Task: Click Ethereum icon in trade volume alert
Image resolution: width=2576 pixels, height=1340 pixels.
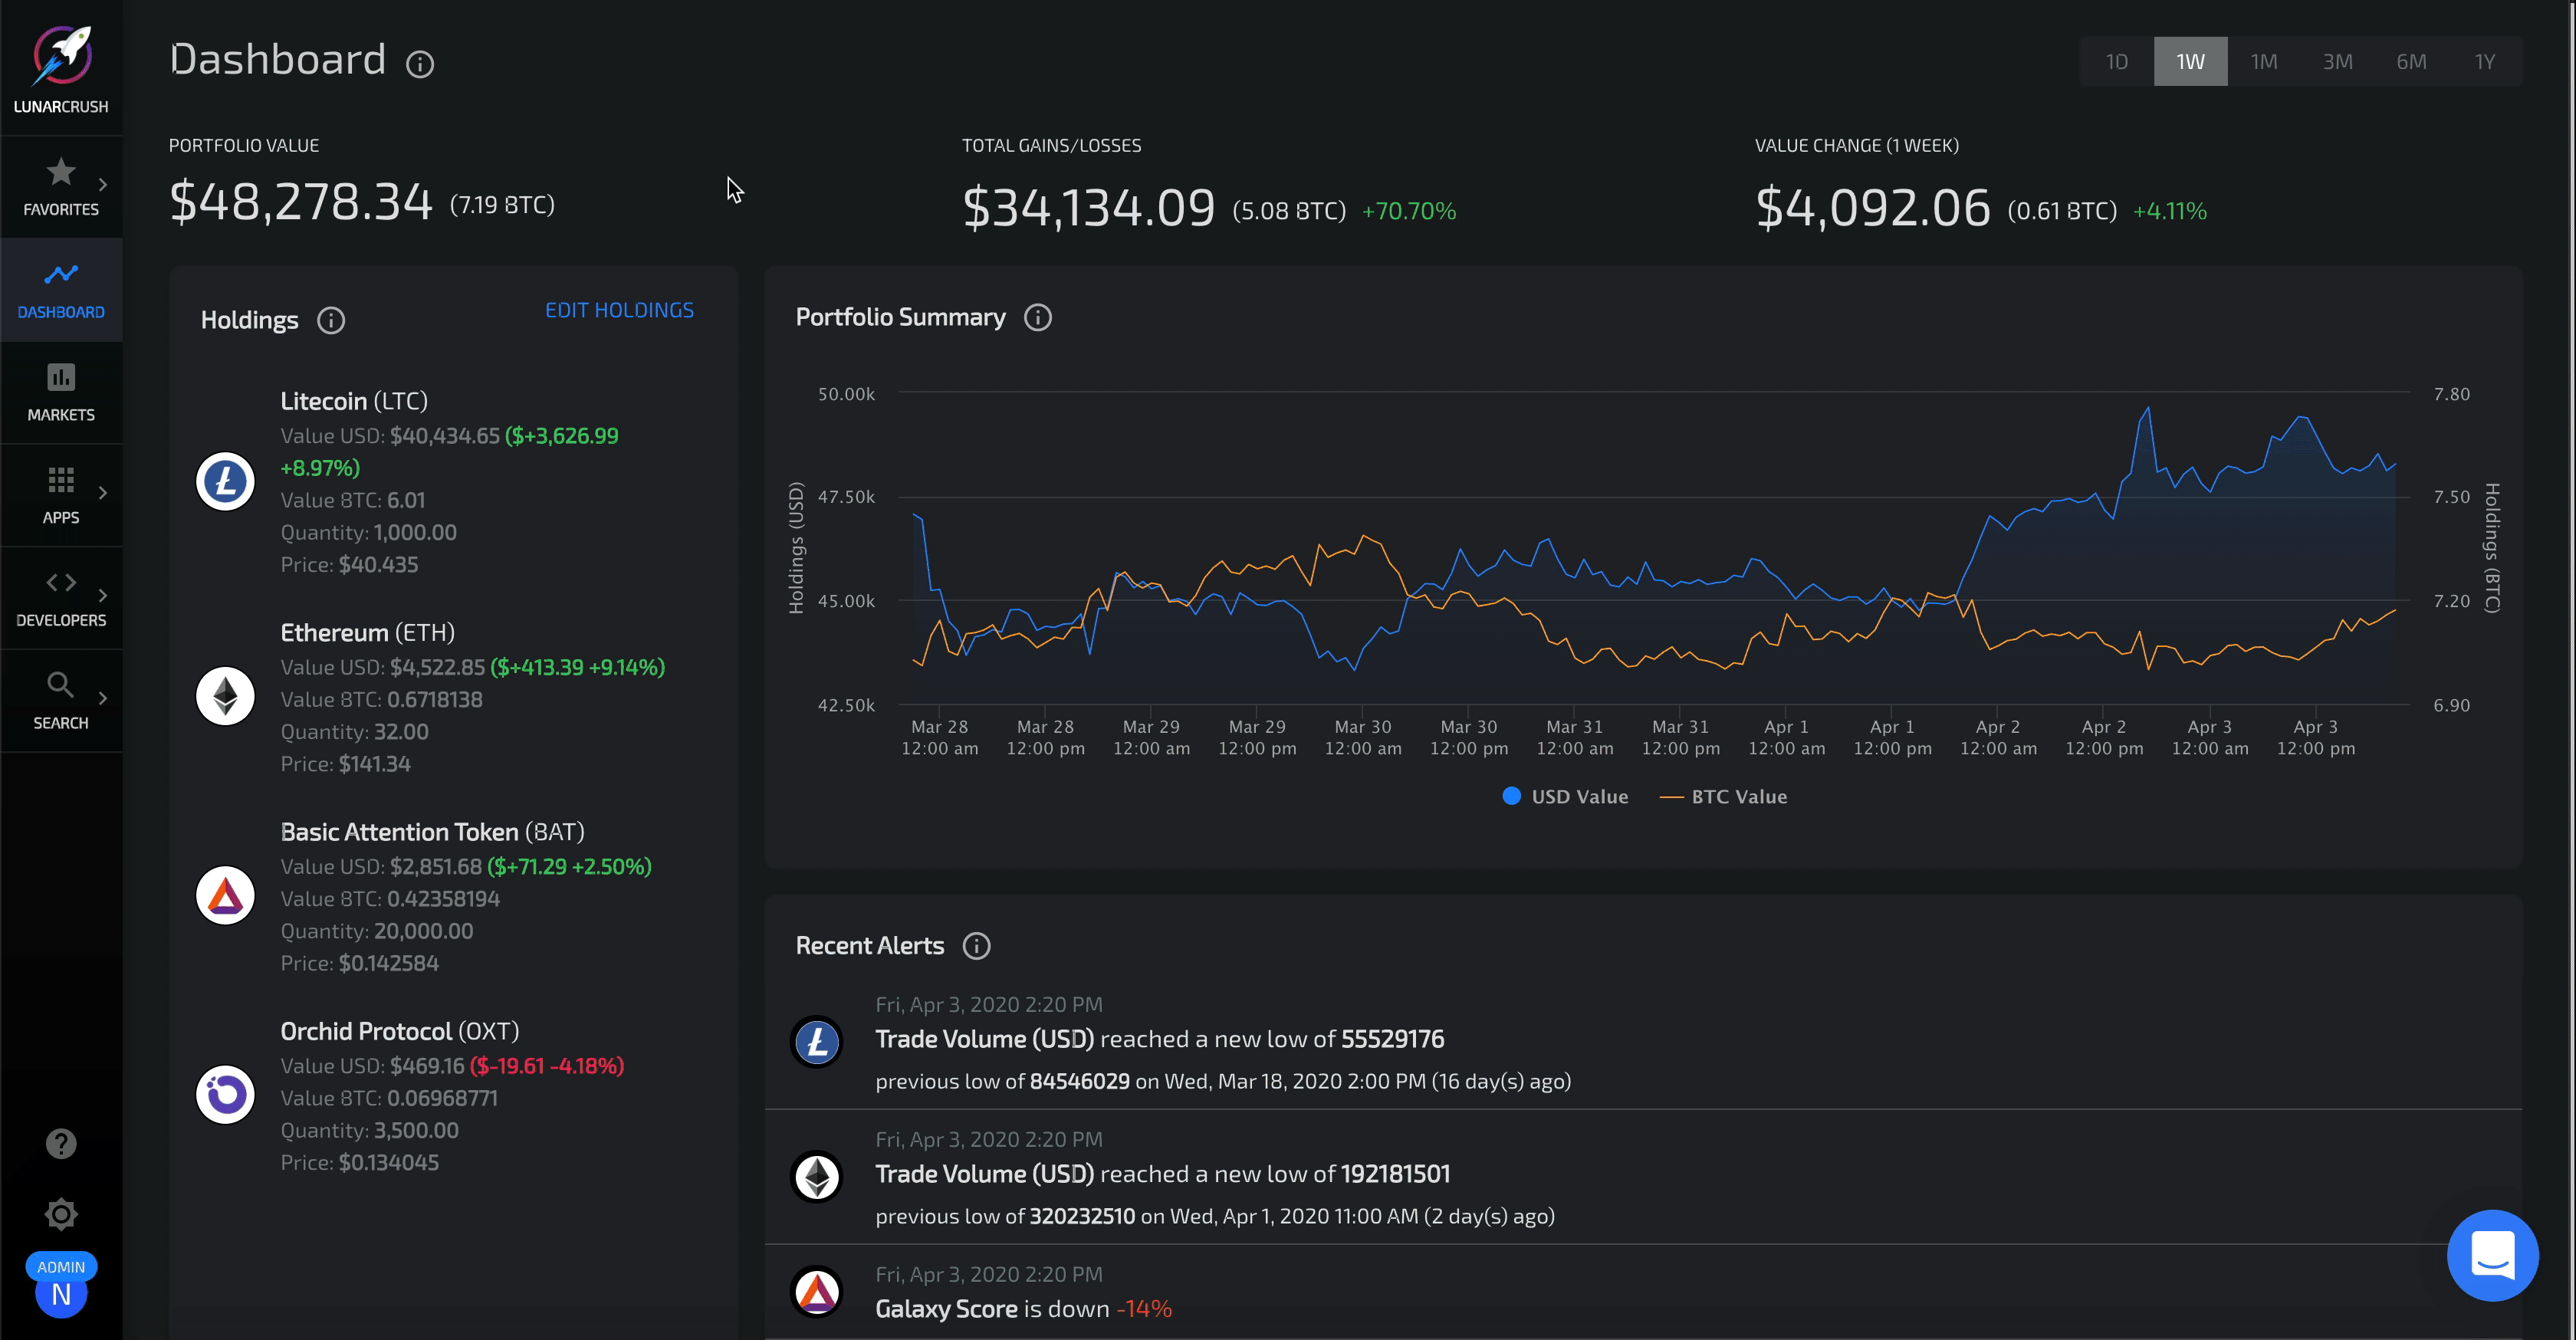Action: [x=817, y=1176]
